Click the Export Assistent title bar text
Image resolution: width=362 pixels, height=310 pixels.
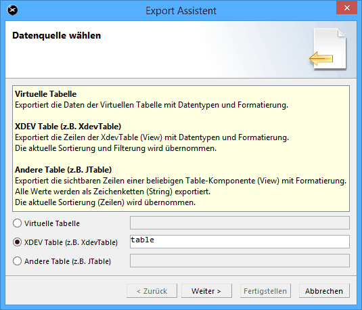pyautogui.click(x=181, y=11)
